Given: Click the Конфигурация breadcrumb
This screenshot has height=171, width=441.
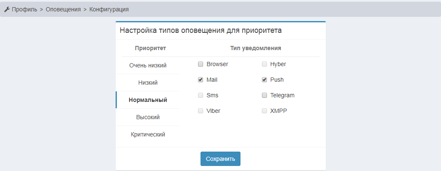Looking at the screenshot, I should [x=109, y=9].
